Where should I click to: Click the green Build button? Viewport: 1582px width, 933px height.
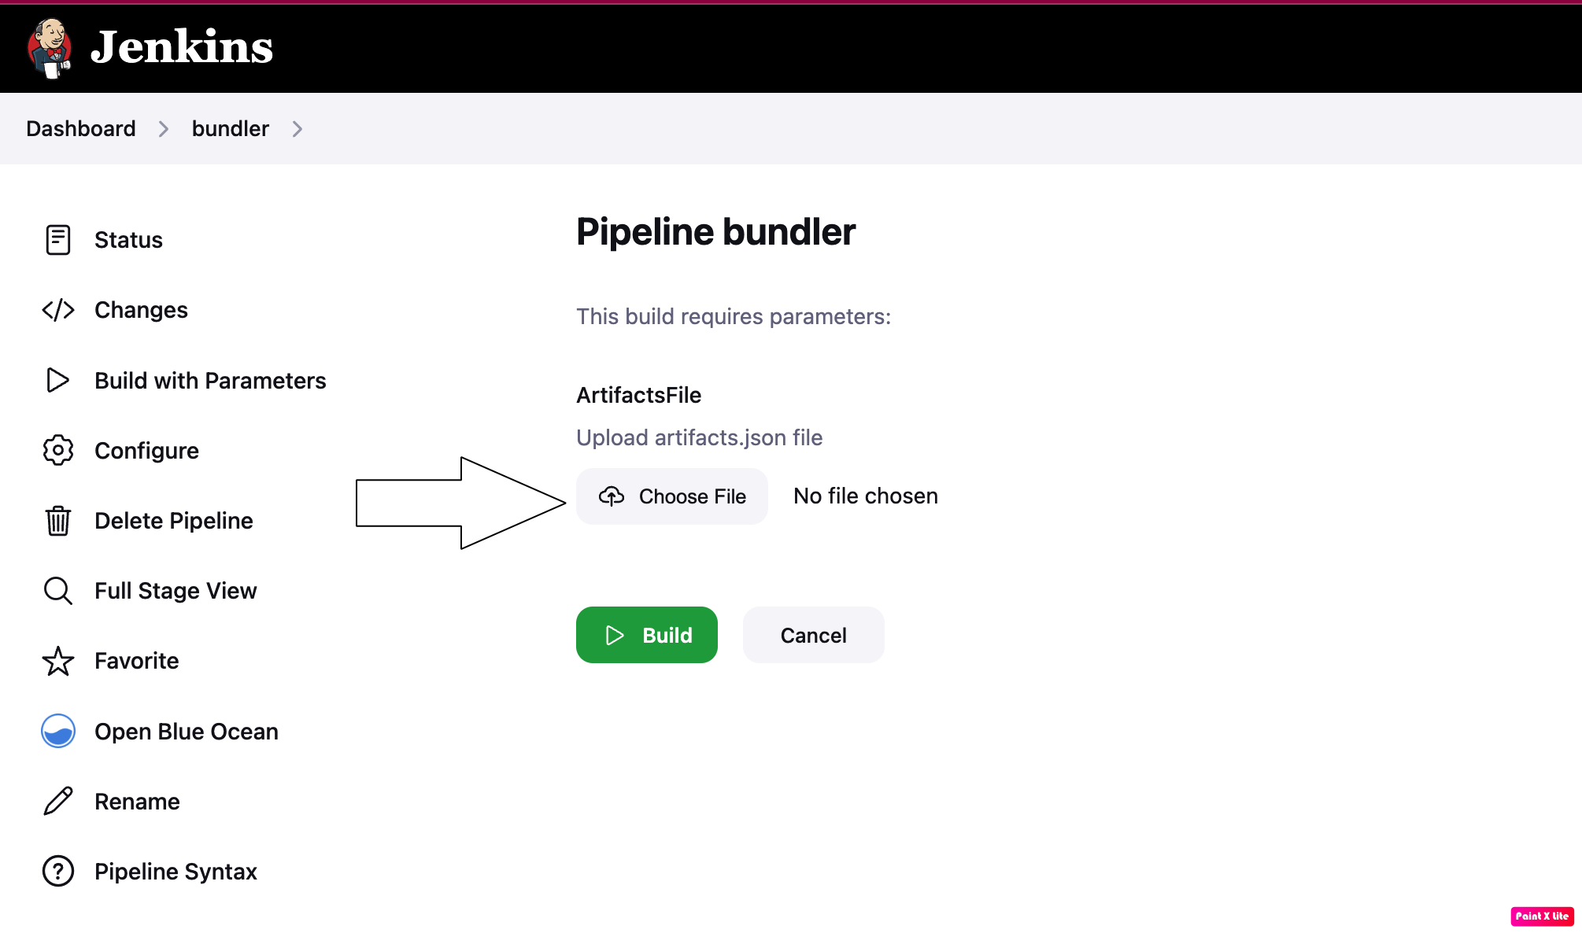648,634
